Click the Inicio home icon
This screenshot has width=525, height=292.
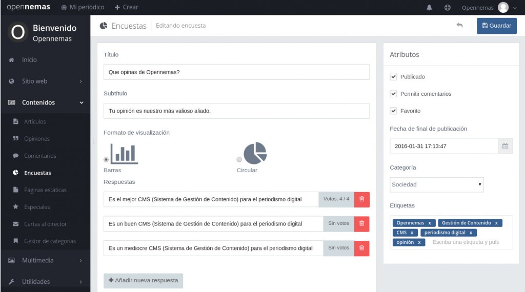(x=11, y=60)
